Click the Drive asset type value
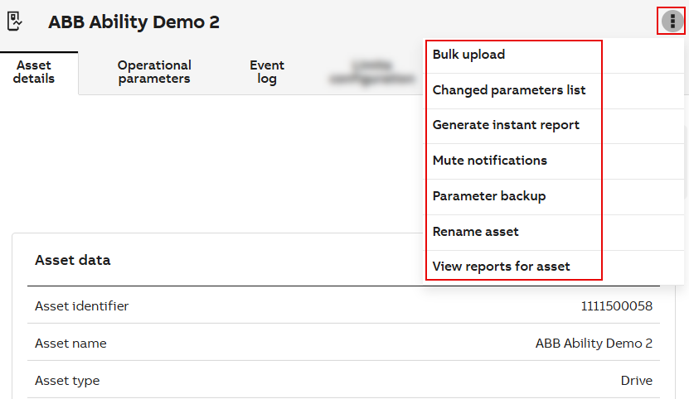This screenshot has height=399, width=689. pyautogui.click(x=636, y=381)
